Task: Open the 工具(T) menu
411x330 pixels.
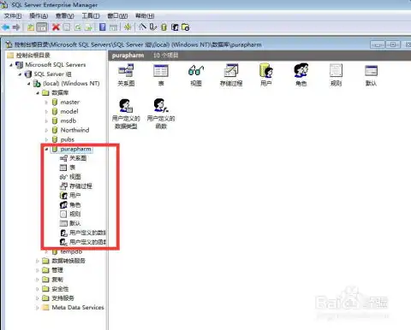Action: (x=91, y=16)
